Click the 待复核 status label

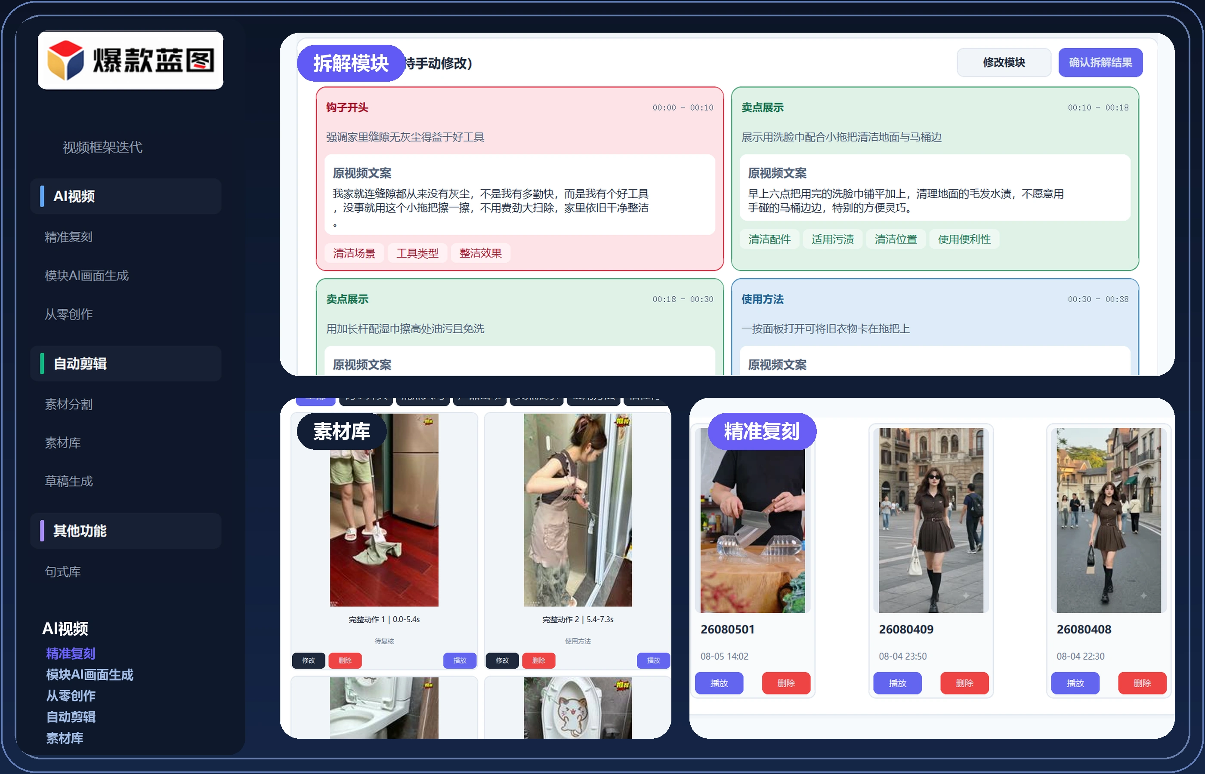[x=384, y=641]
